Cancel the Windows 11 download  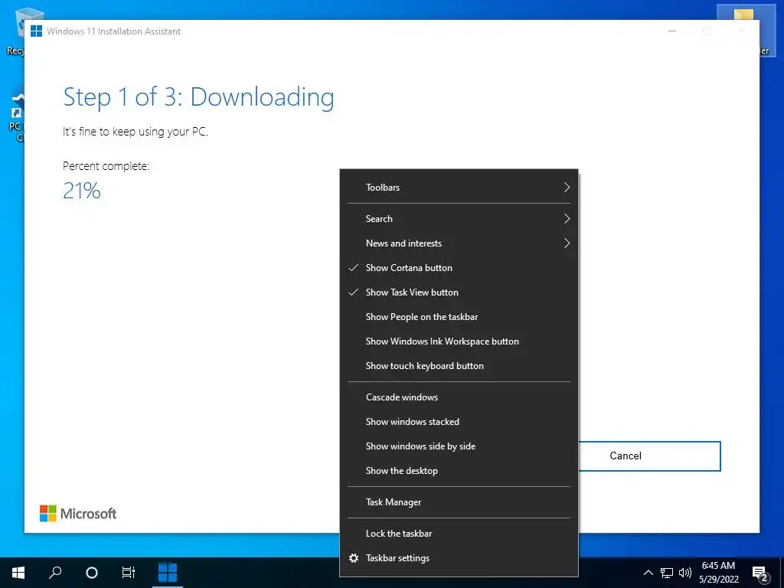(x=649, y=456)
